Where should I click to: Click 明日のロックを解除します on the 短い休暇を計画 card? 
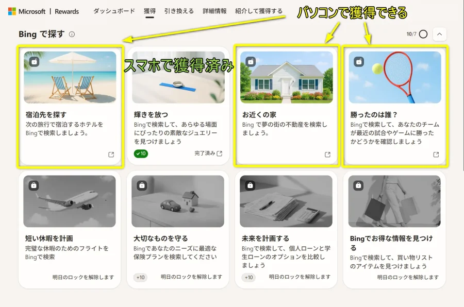click(x=83, y=277)
